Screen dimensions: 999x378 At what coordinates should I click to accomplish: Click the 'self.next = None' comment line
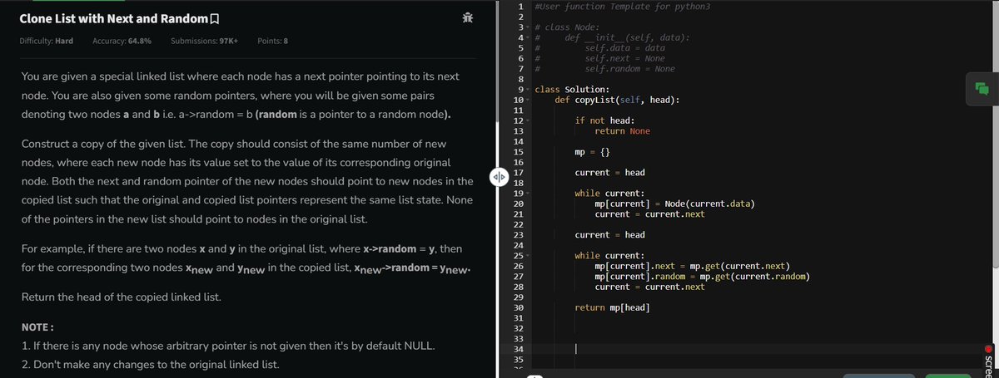click(625, 58)
